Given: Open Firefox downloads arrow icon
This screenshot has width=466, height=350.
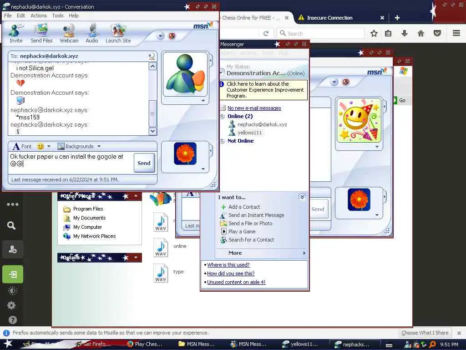Looking at the screenshot, I should click(x=404, y=33).
